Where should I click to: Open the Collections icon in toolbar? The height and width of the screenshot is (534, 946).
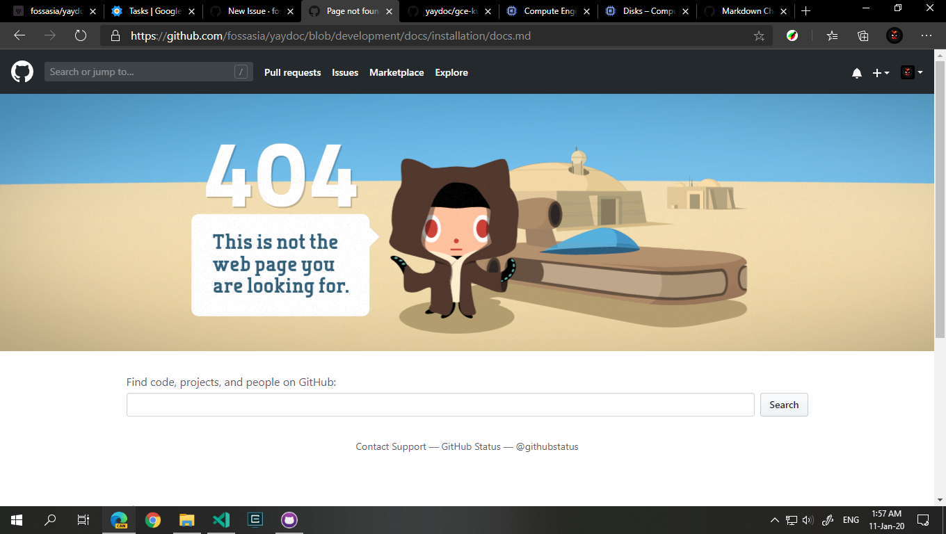click(863, 35)
